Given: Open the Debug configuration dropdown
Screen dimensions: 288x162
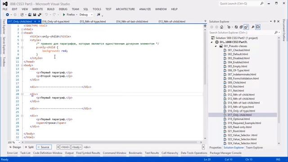Looking at the screenshot, I should point(92,14).
